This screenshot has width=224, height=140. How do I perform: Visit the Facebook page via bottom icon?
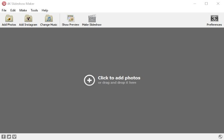[4, 137]
